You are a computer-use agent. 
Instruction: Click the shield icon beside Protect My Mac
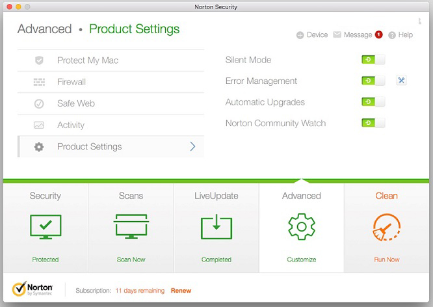coord(39,60)
